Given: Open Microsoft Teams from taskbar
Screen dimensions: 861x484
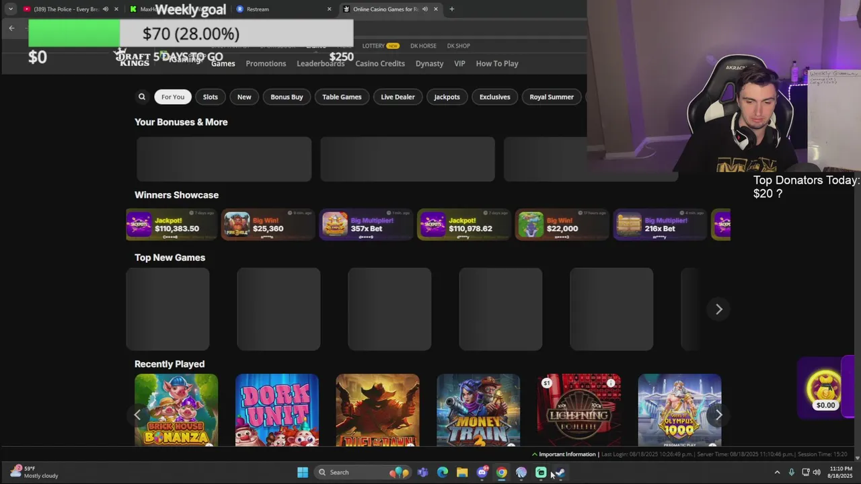Looking at the screenshot, I should [422, 473].
